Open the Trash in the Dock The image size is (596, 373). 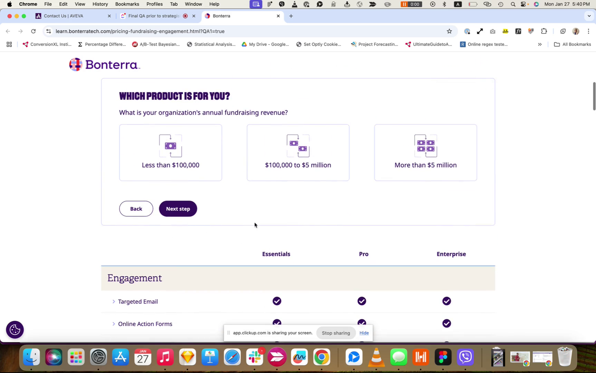click(565, 357)
